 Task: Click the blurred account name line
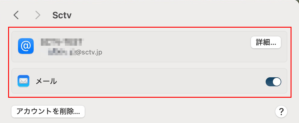tap(63, 42)
